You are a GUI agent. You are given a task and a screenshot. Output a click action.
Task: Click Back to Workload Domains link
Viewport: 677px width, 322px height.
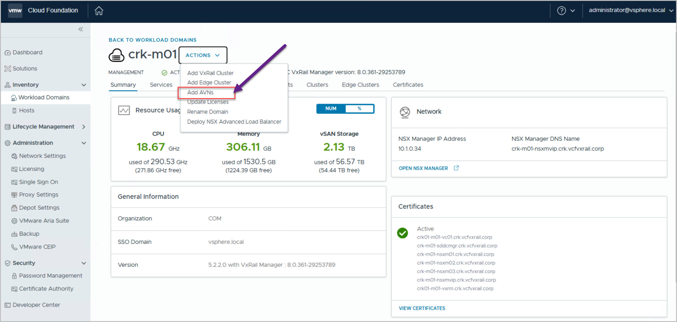pos(152,40)
